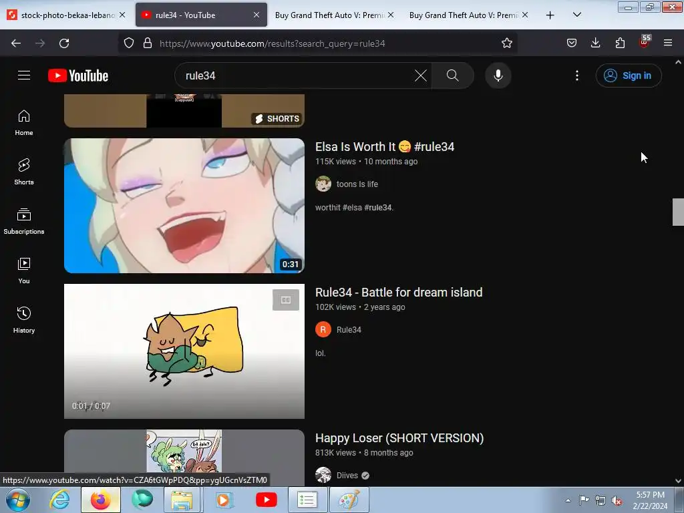Open the Save to Pocket button
The width and height of the screenshot is (684, 513).
click(x=572, y=43)
